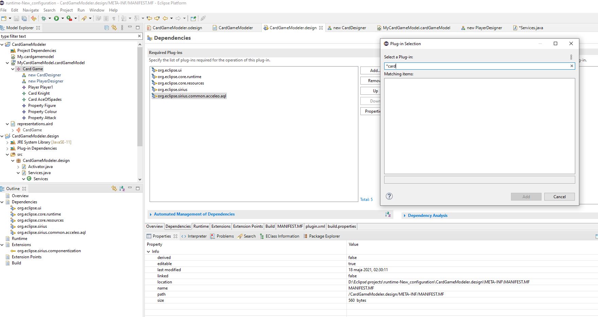Open the Back navigation history dropdown
This screenshot has height=317, width=598.
pyautogui.click(x=171, y=18)
